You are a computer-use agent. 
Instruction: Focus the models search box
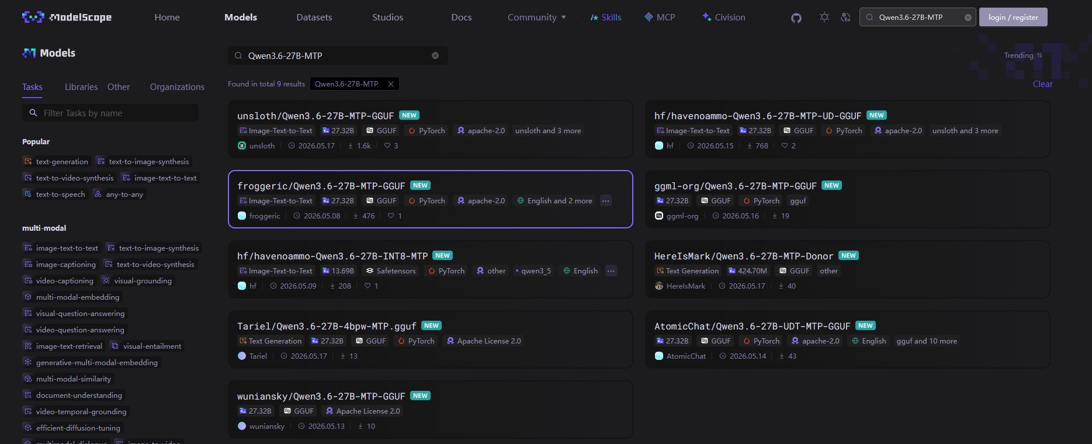(x=338, y=56)
